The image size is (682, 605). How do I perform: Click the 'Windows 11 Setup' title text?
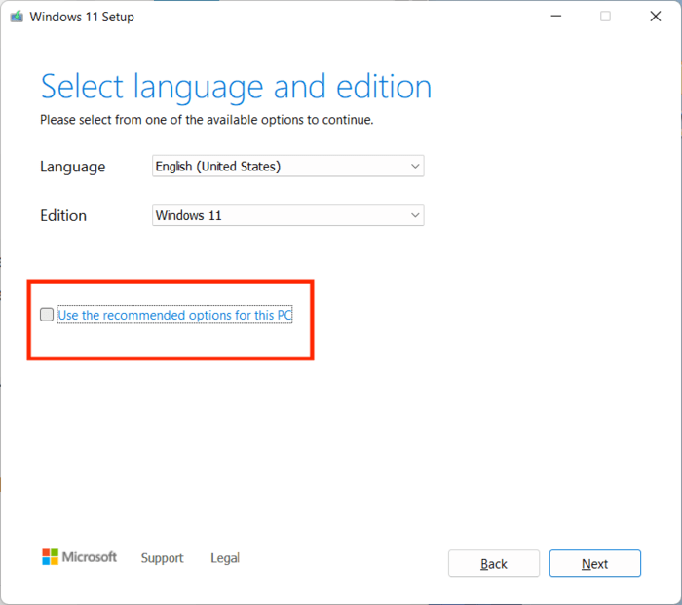(x=82, y=17)
